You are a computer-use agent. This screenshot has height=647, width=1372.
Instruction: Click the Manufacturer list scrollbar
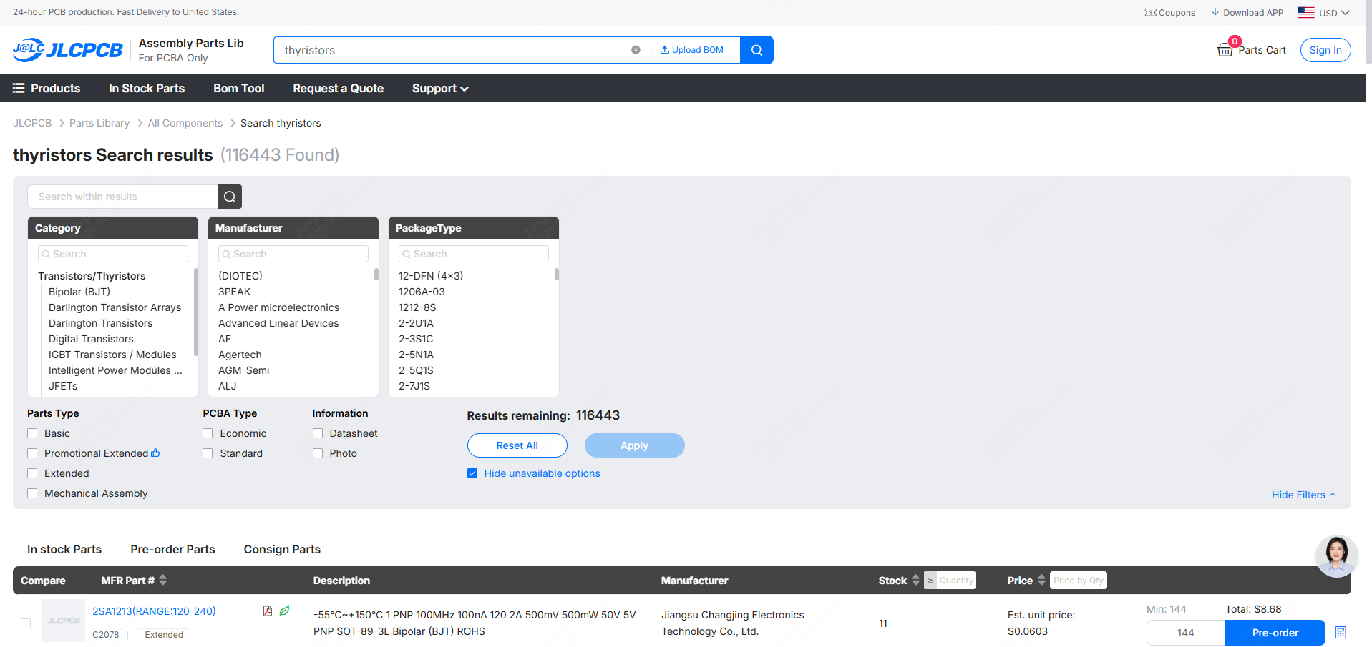[376, 274]
